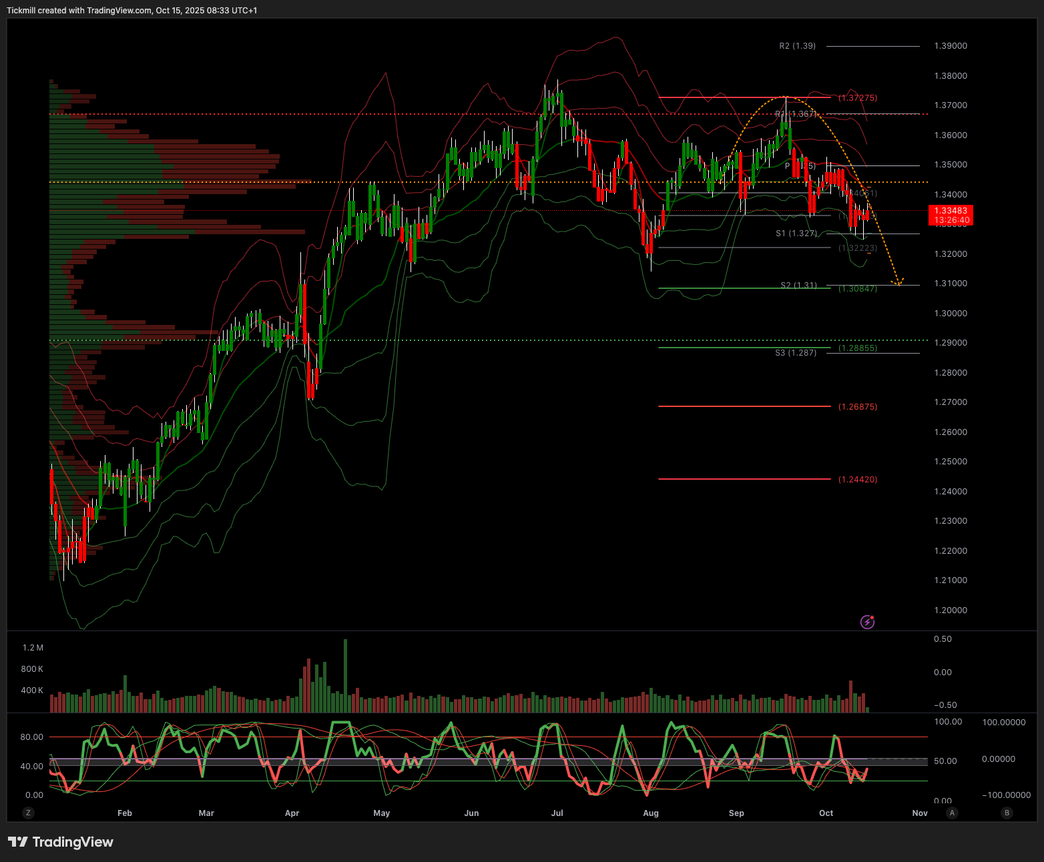
Task: Click the 80.00 oscillator level label
Action: 32,737
